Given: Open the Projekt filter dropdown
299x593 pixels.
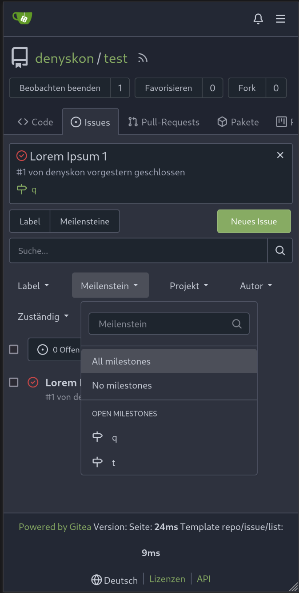Looking at the screenshot, I should (x=189, y=286).
